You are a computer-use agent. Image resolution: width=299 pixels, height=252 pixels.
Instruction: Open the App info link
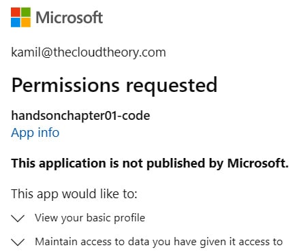click(x=35, y=133)
